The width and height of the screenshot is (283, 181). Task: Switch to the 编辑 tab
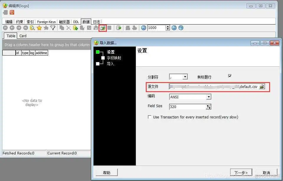(9, 22)
